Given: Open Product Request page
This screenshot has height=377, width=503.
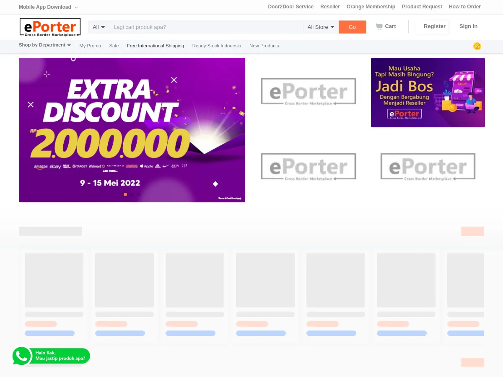Looking at the screenshot, I should pos(422,7).
